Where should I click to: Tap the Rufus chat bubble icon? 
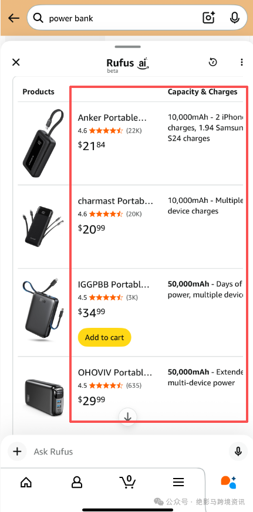(x=228, y=482)
